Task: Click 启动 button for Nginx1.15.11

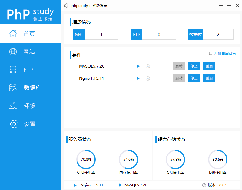Action: click(179, 78)
